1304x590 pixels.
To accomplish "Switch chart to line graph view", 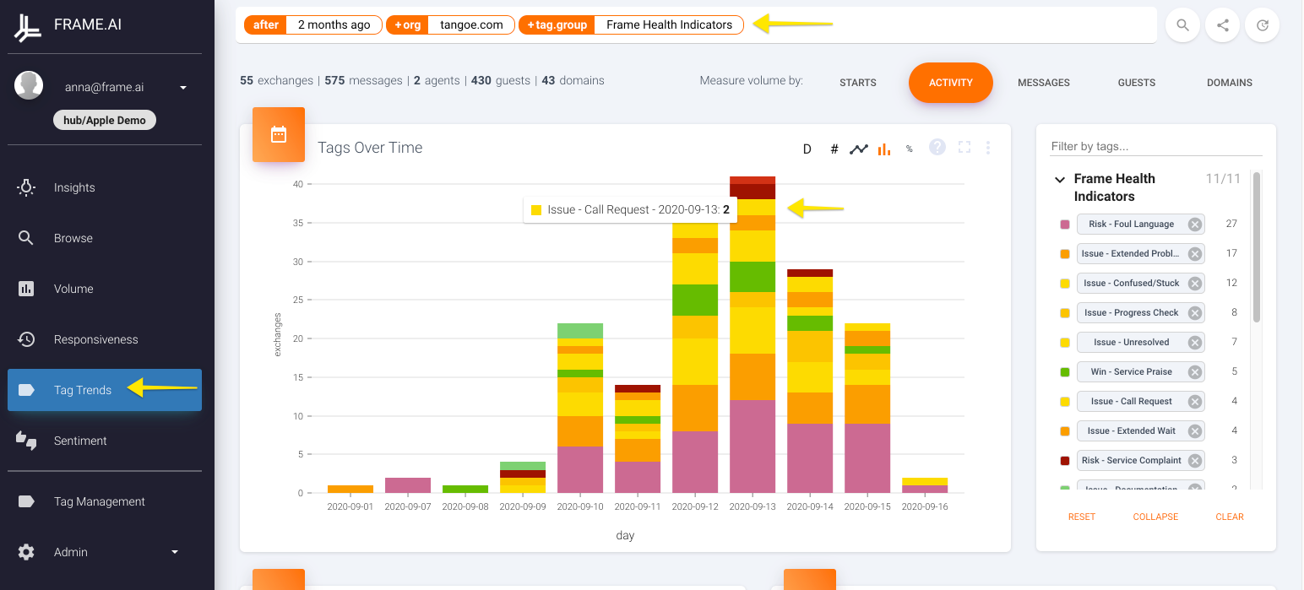I will [859, 149].
